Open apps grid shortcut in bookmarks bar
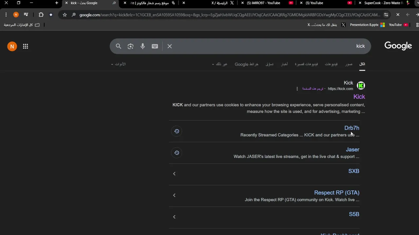This screenshot has height=235, width=419. click(417, 25)
